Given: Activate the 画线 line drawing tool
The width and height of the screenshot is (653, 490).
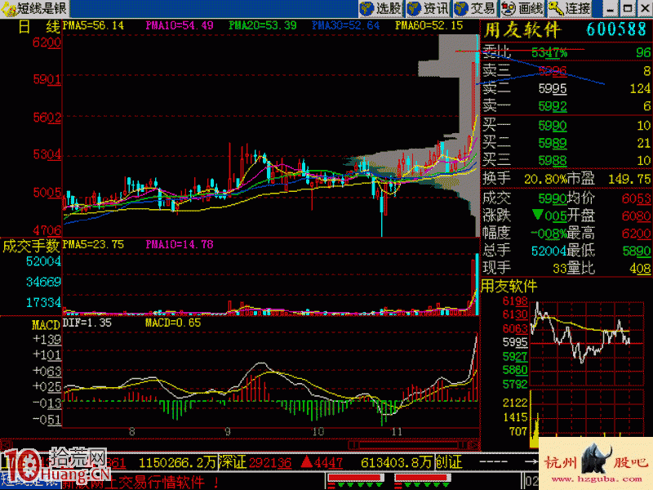Looking at the screenshot, I should pos(522,8).
